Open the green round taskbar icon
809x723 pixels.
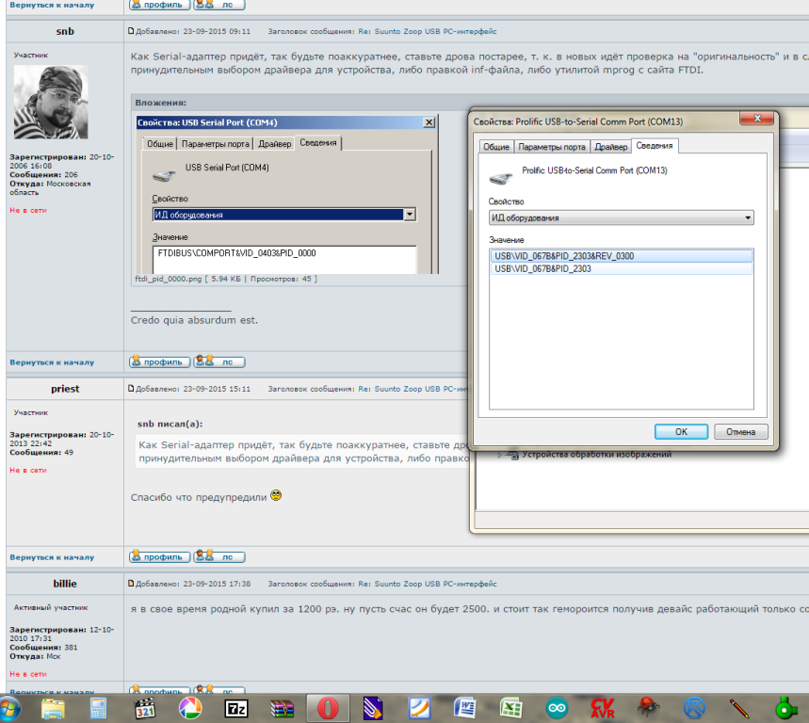pos(785,709)
